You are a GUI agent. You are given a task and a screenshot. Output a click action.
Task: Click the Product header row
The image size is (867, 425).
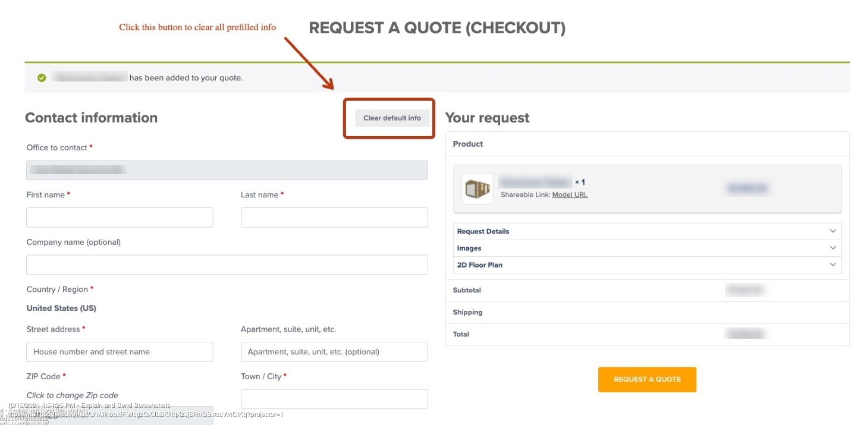pyautogui.click(x=648, y=144)
